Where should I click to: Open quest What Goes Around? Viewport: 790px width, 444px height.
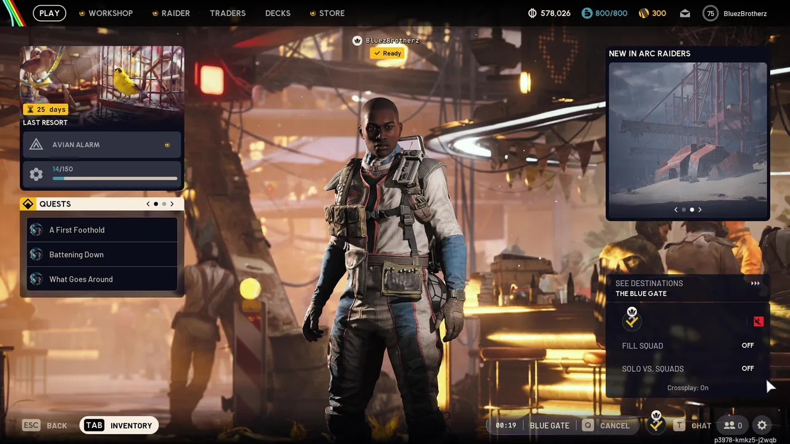102,279
